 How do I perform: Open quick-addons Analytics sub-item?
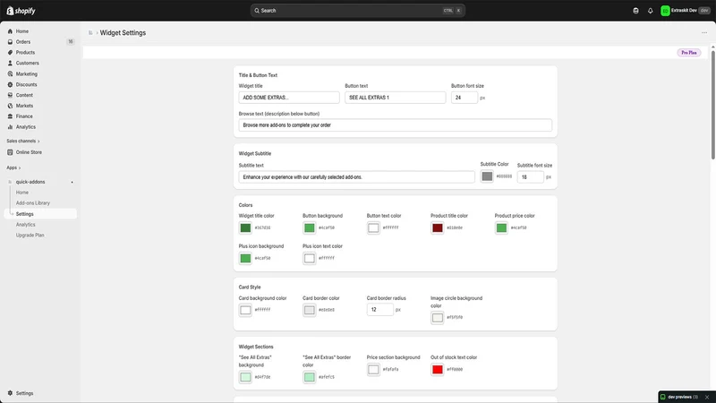26,225
